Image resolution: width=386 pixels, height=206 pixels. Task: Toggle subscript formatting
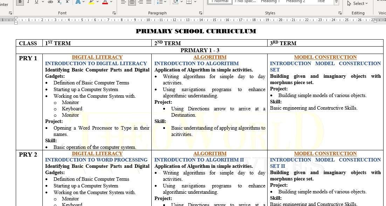point(59,2)
